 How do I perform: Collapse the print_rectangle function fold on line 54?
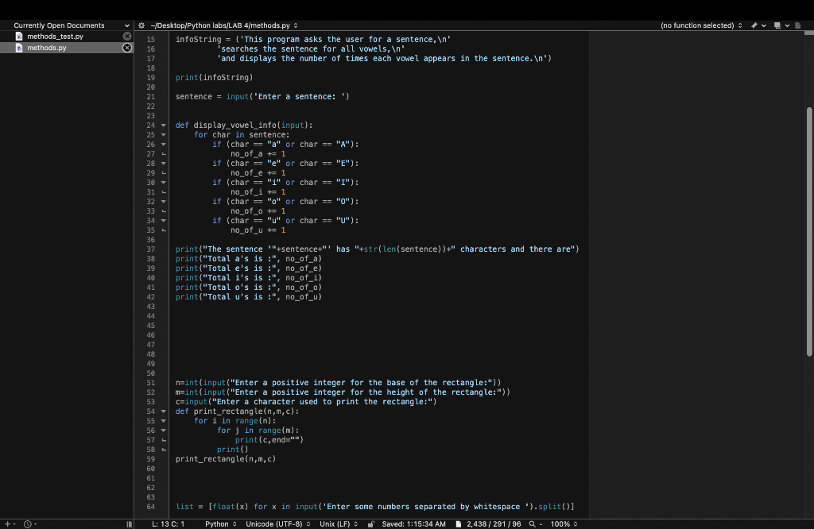tap(164, 411)
